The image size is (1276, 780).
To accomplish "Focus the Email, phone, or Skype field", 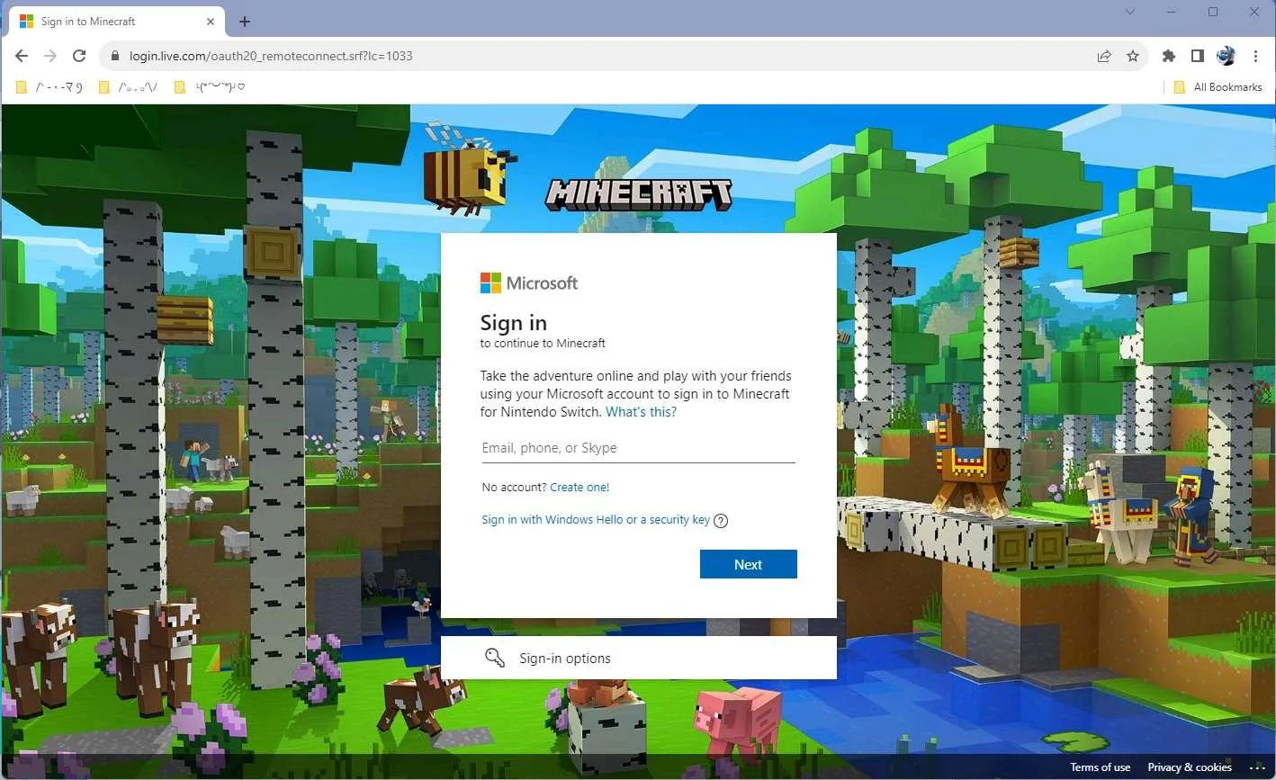I will coord(638,448).
